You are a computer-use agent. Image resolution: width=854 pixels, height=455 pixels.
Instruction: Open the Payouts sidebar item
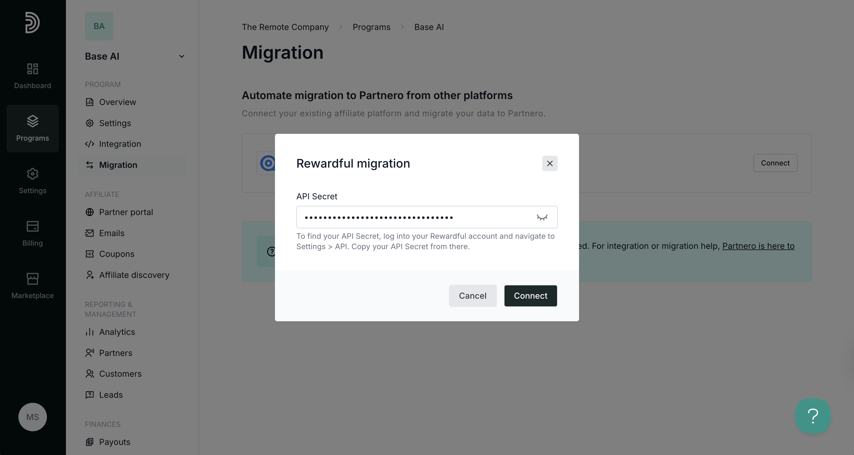[x=114, y=442]
